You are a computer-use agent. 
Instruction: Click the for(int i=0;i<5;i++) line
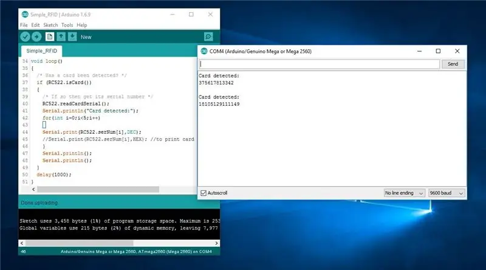(x=71, y=118)
